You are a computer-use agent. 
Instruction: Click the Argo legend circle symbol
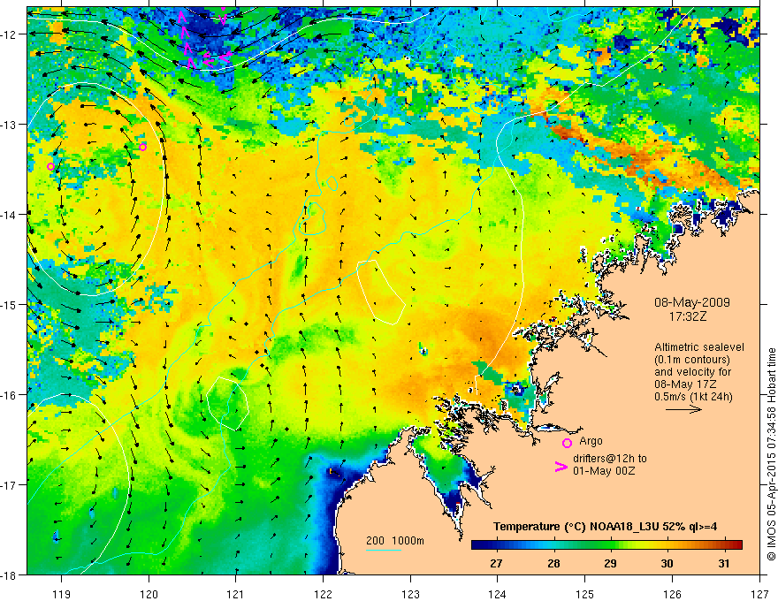point(567,443)
